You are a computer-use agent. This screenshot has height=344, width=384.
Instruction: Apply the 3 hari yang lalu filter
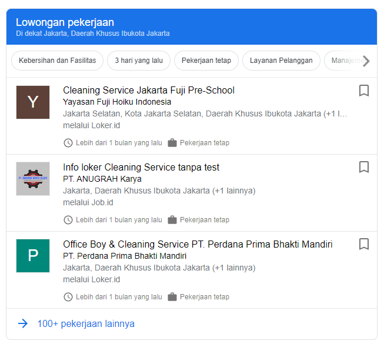click(x=139, y=61)
